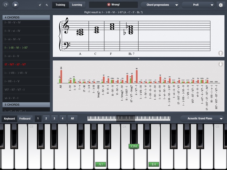
Task: Click the All bar in statistics chart
Action: (x=61, y=77)
